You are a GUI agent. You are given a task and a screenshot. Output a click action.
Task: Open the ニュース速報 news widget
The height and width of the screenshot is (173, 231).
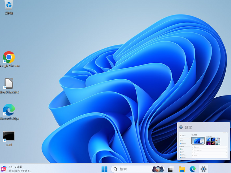[16, 167]
